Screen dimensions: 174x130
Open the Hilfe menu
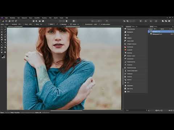67,18
